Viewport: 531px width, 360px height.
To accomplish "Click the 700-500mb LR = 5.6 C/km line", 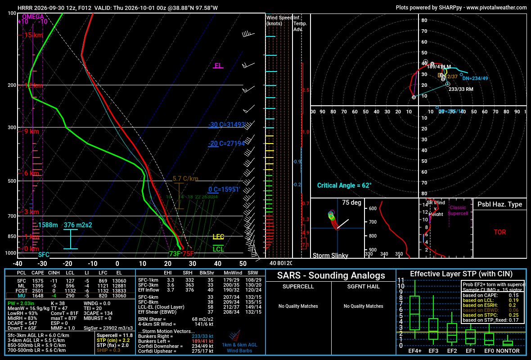I will [x=36, y=350].
